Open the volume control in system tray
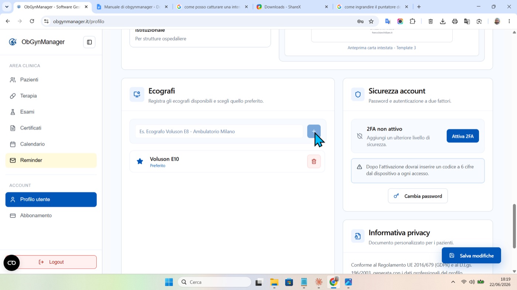Image resolution: width=517 pixels, height=290 pixels. pos(472,282)
